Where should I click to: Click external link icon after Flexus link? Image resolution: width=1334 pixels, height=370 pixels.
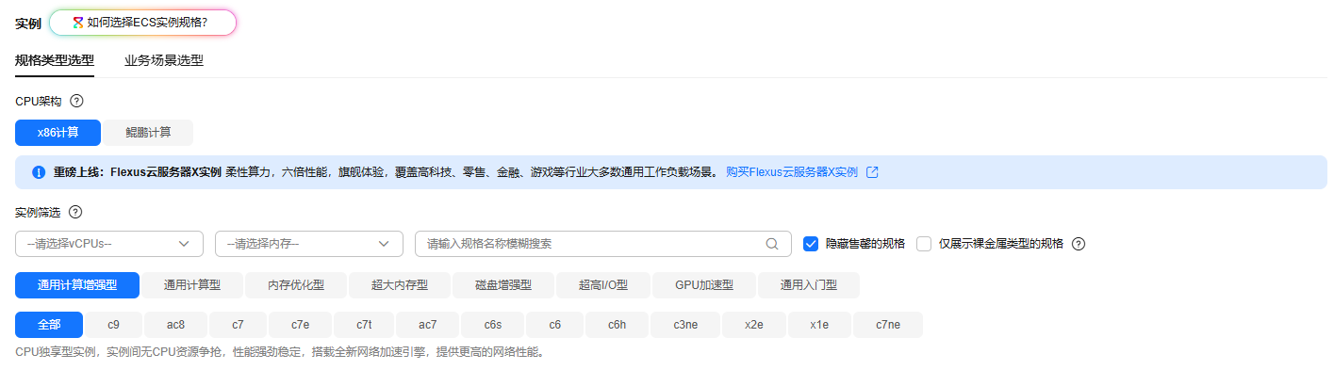pyautogui.click(x=872, y=172)
